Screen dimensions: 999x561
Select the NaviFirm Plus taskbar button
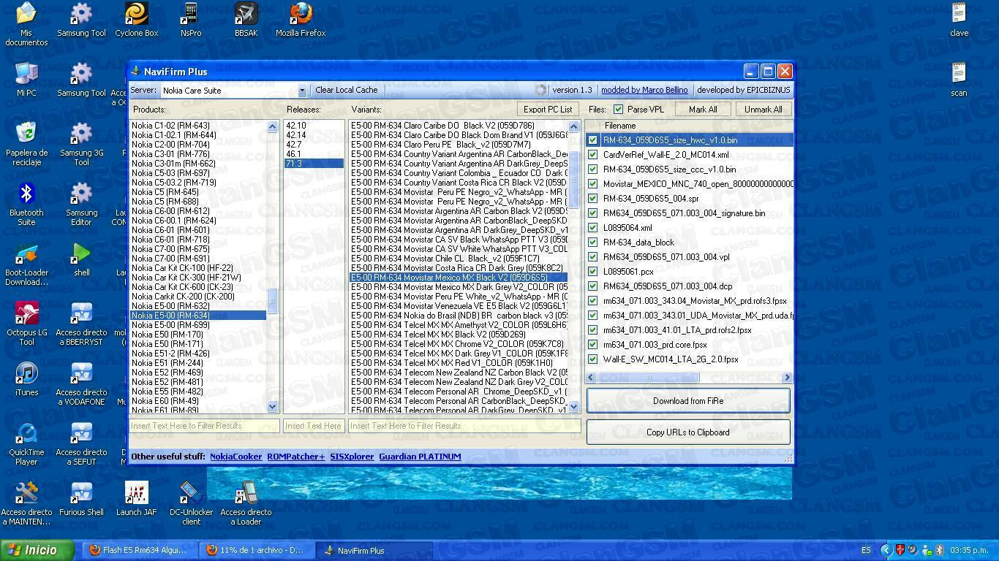click(x=374, y=551)
